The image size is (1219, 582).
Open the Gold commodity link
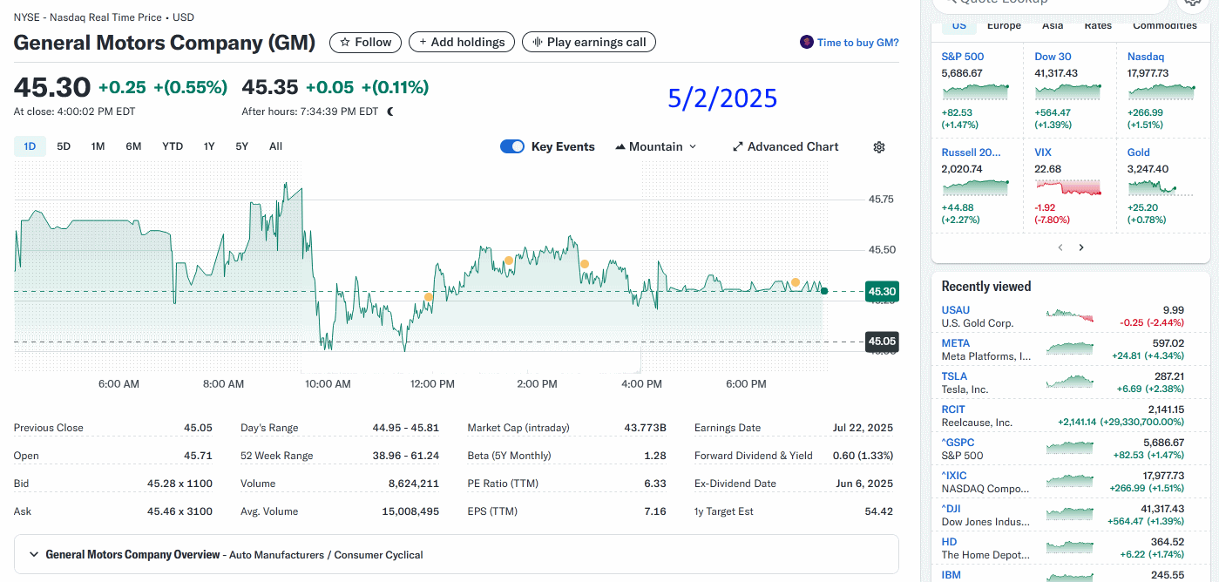click(1139, 152)
